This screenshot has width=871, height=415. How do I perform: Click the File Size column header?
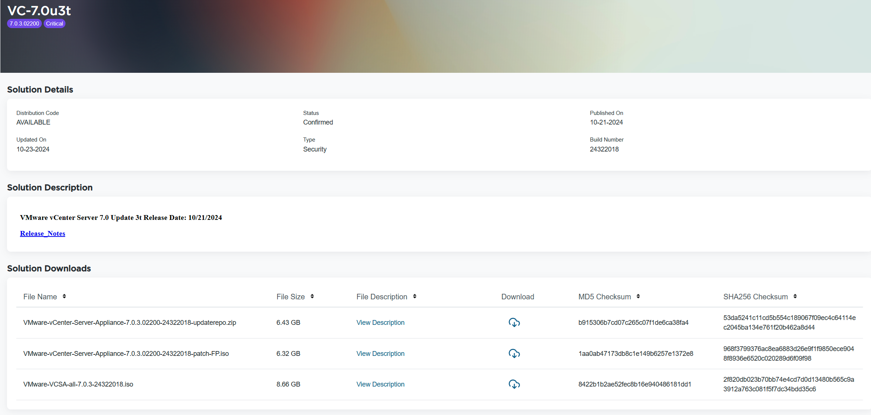click(290, 297)
